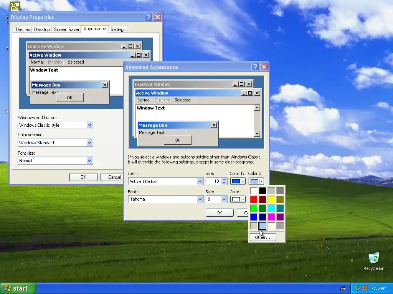Pick the bright lime green swatch

(x=254, y=208)
